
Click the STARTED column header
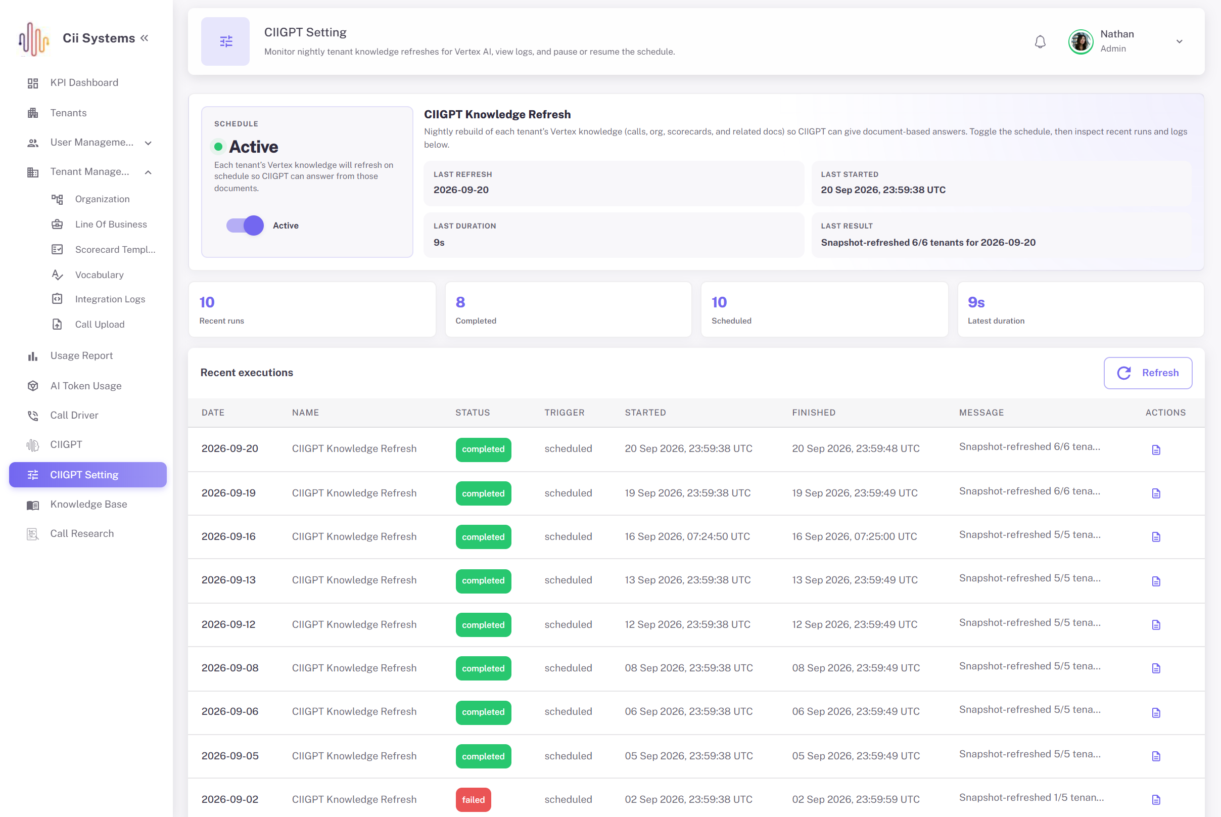click(x=645, y=413)
